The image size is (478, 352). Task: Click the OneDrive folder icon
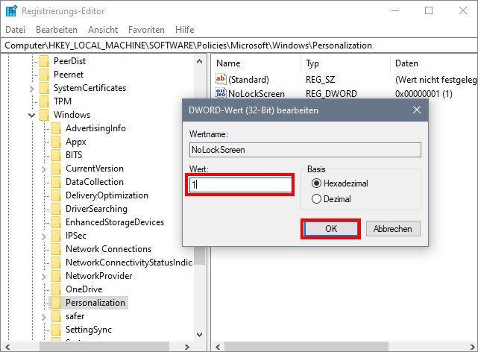coord(57,289)
